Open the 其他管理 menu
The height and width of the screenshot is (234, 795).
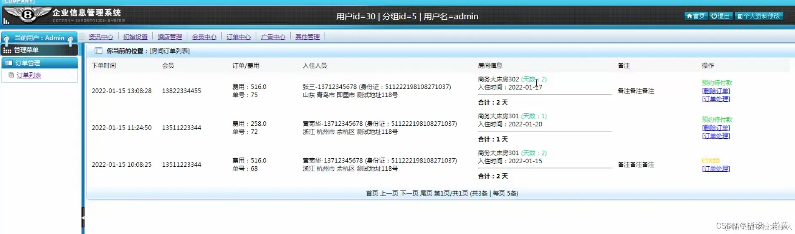click(x=307, y=37)
